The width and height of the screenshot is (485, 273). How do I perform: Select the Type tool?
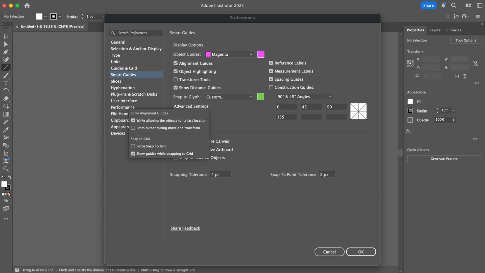click(x=6, y=83)
